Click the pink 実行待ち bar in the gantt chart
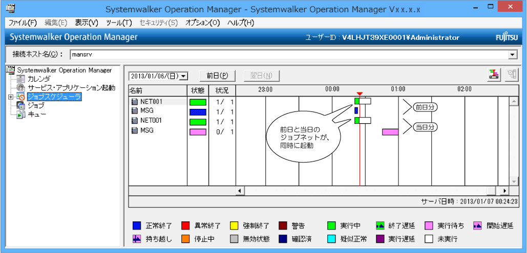527x253 pixels. click(390, 132)
